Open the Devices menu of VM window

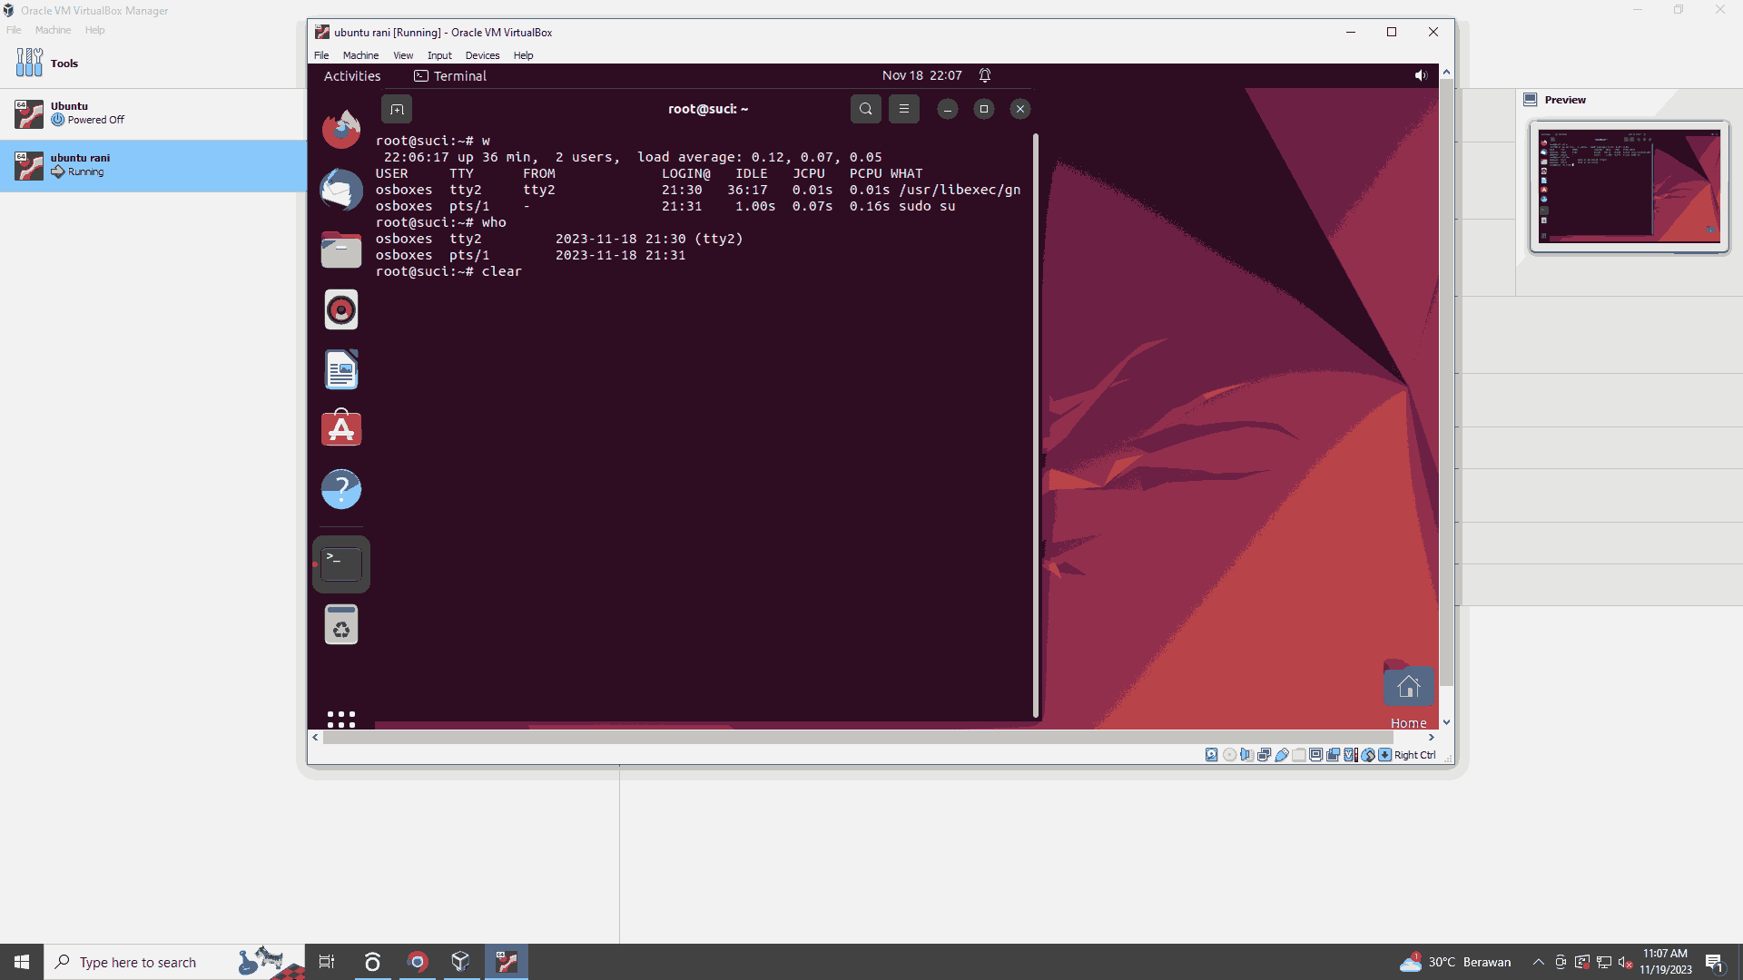tap(482, 55)
